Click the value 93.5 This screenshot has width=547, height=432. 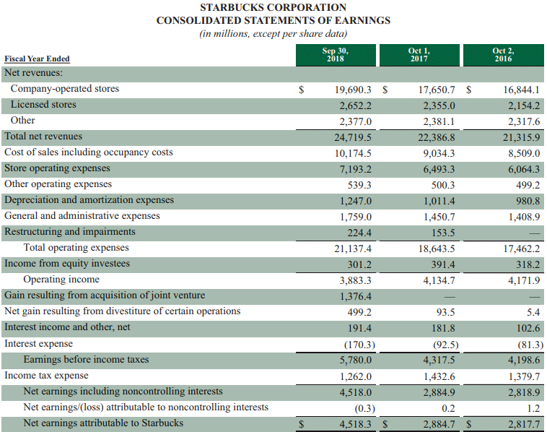pyautogui.click(x=445, y=313)
